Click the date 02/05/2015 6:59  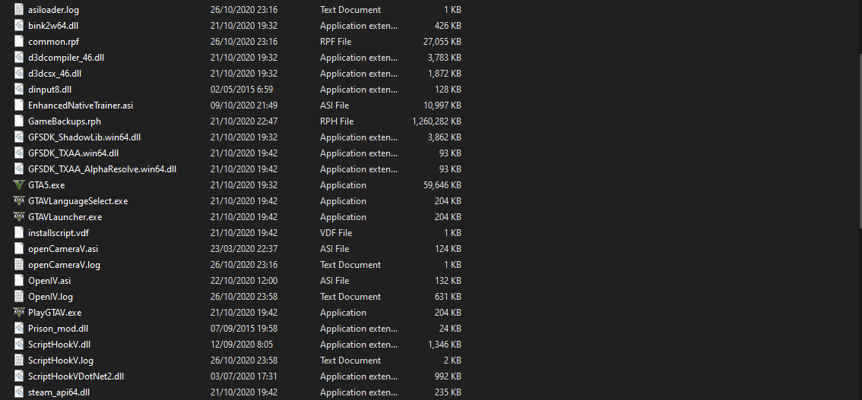[242, 89]
